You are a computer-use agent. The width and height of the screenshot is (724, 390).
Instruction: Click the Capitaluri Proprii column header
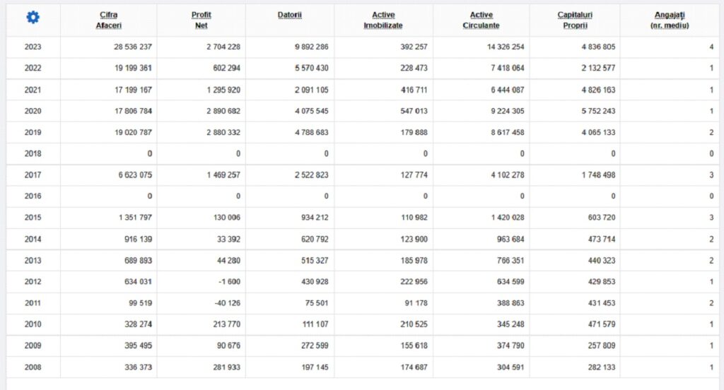pos(574,20)
